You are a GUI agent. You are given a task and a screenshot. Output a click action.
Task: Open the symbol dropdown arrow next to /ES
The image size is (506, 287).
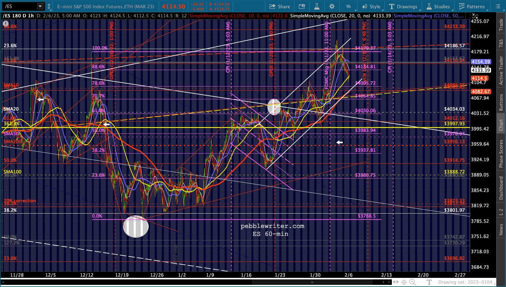click(x=40, y=6)
